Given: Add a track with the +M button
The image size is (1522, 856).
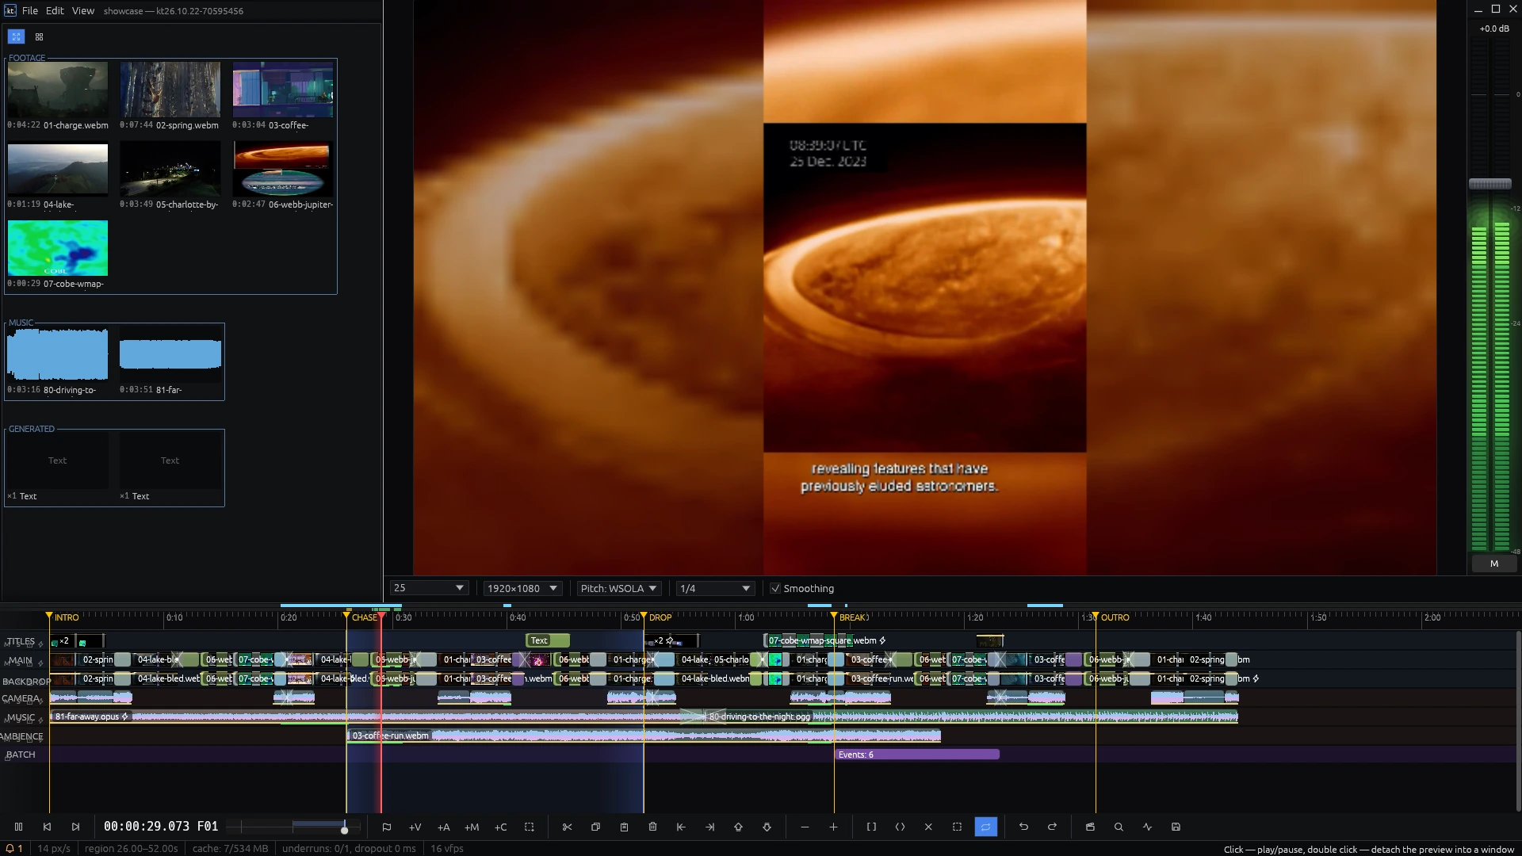Looking at the screenshot, I should 472,827.
